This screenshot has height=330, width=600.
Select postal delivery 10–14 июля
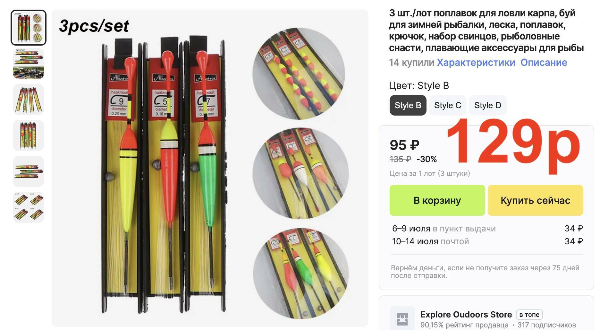[x=487, y=241]
